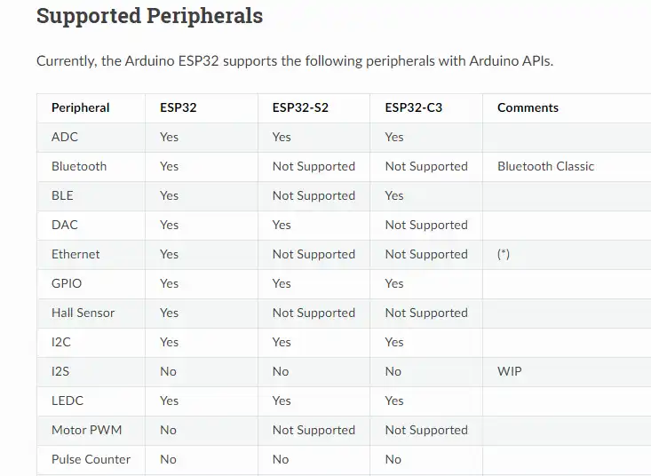Click the I2C row label
This screenshot has height=476, width=651.
[60, 342]
